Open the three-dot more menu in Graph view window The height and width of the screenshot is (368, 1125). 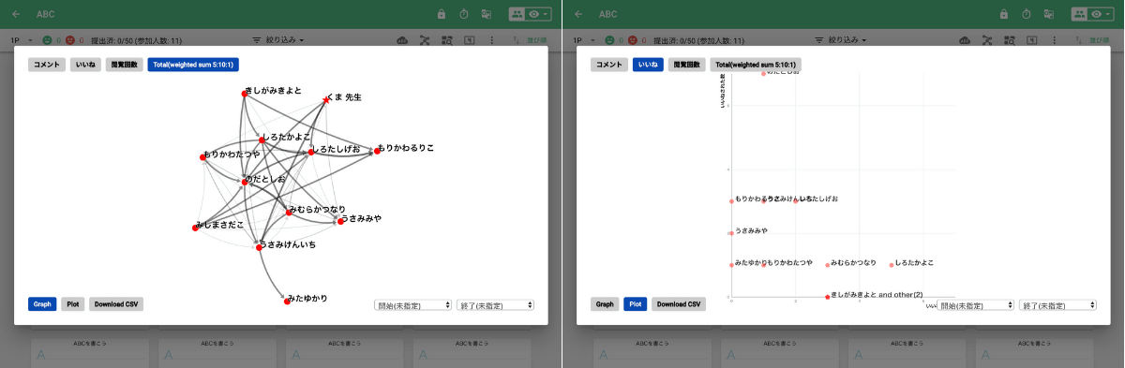pyautogui.click(x=492, y=40)
